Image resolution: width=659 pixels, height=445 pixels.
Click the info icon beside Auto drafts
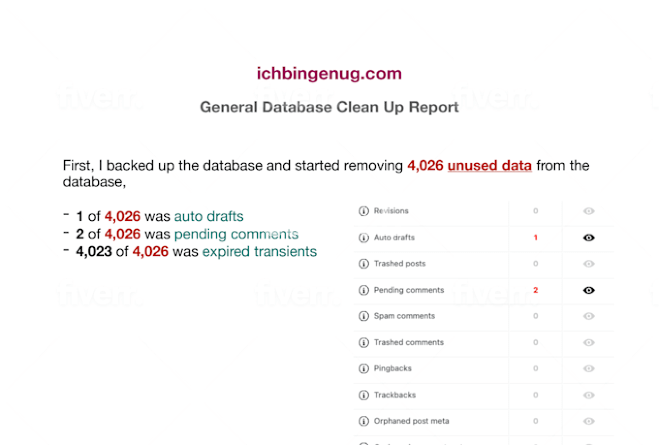[363, 238]
